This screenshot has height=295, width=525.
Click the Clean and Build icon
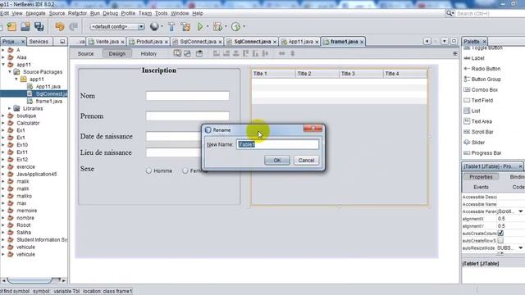[x=185, y=27]
